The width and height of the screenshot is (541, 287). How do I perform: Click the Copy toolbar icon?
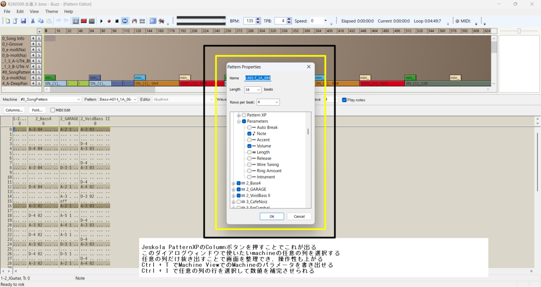pos(41,21)
